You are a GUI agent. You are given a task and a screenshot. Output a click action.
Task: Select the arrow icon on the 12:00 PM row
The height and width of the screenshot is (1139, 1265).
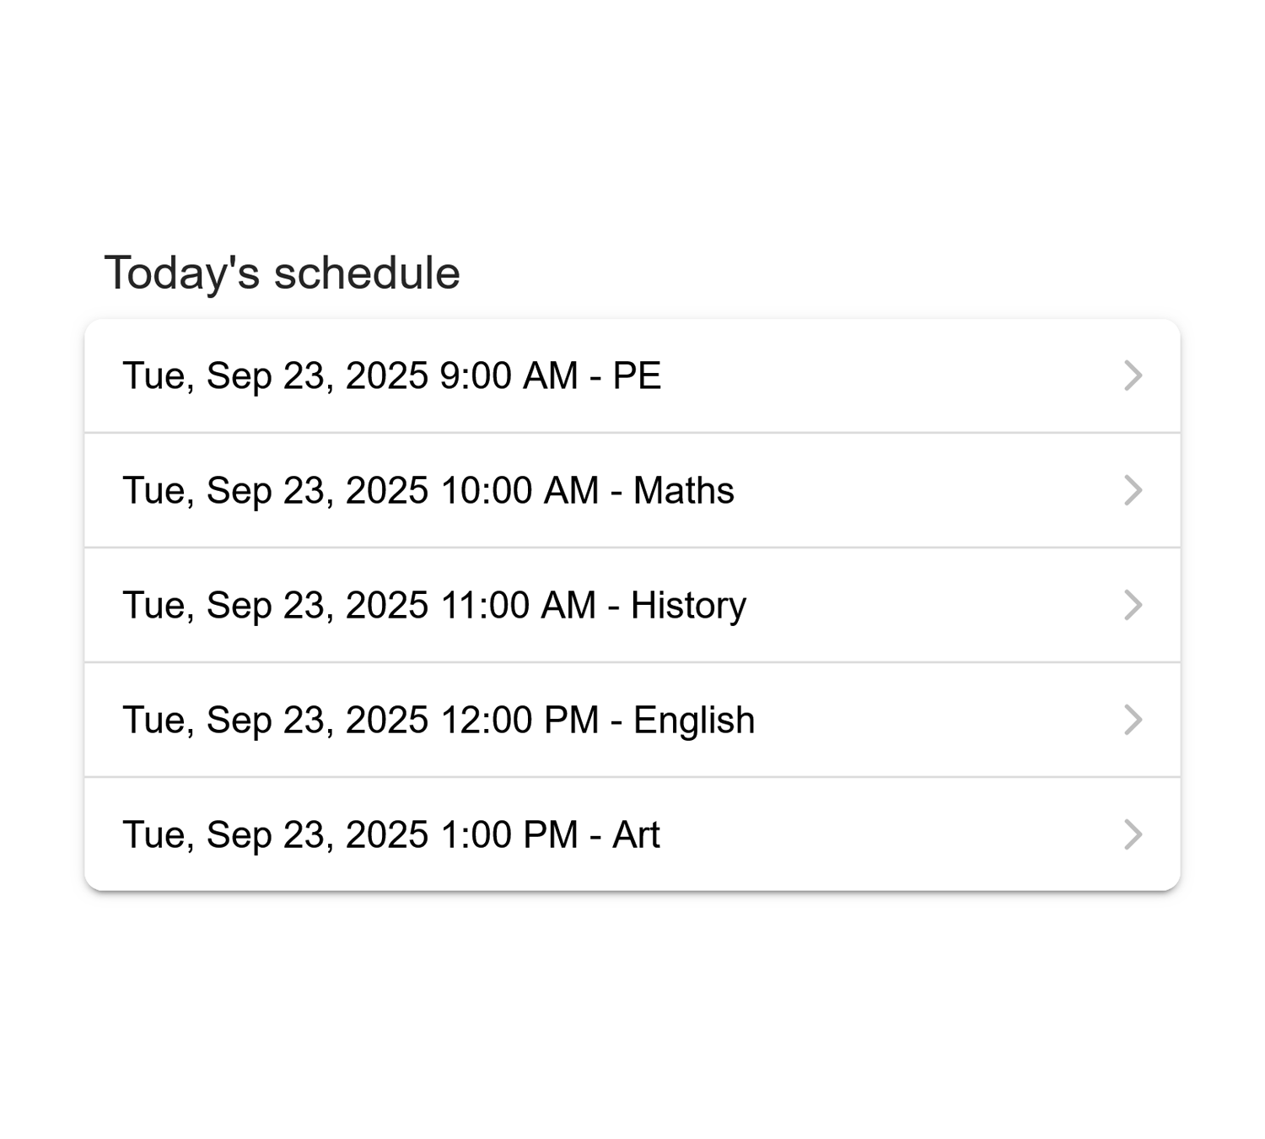(x=1134, y=719)
